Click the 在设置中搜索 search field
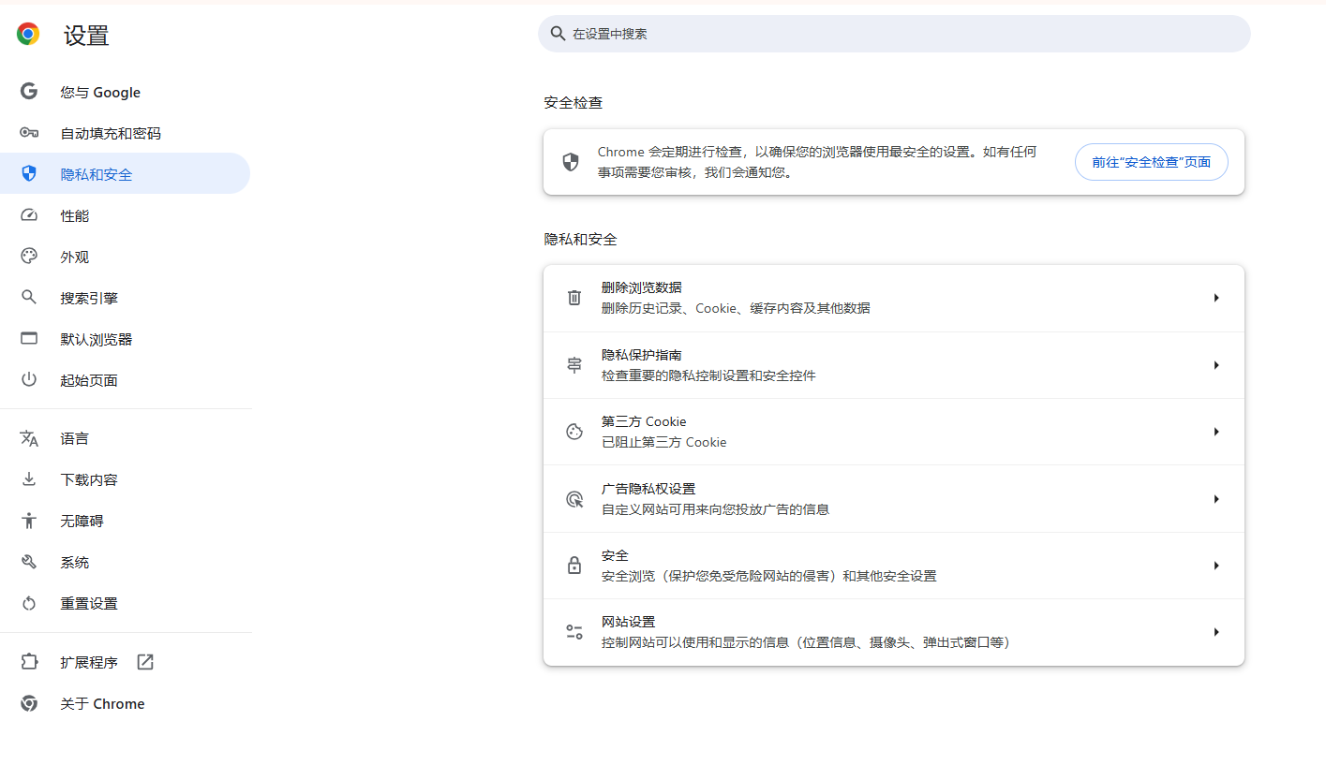Screen dimensions: 1326x765 [x=894, y=34]
